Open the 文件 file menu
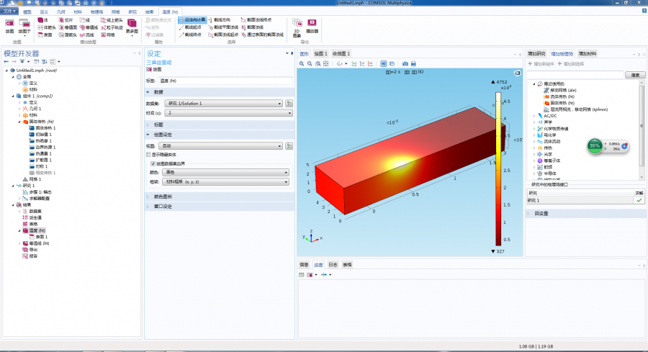The height and width of the screenshot is (352, 648). (9, 12)
